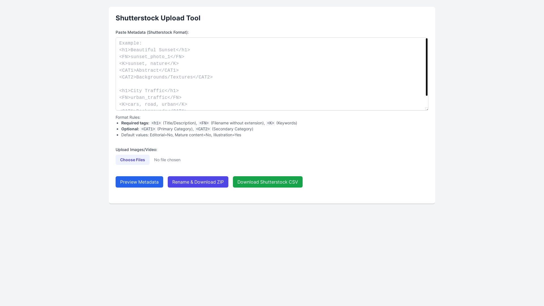The image size is (544, 306).
Task: Click the 'No file chosen' text
Action: pos(167,160)
